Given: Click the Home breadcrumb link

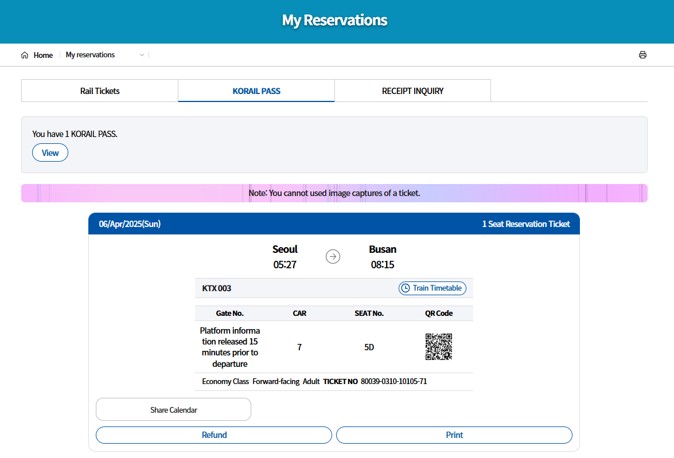Looking at the screenshot, I should coord(43,54).
